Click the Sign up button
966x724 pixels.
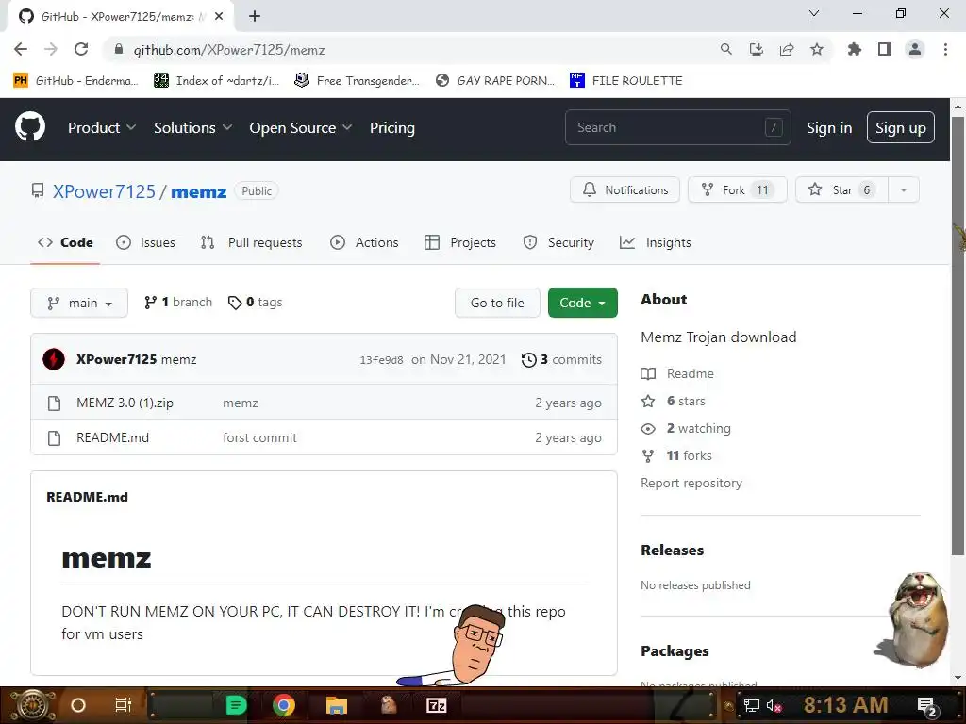[900, 127]
